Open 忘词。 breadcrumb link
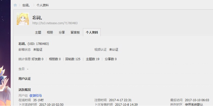Viewport: 213px width, 106px height. tap(26, 5)
